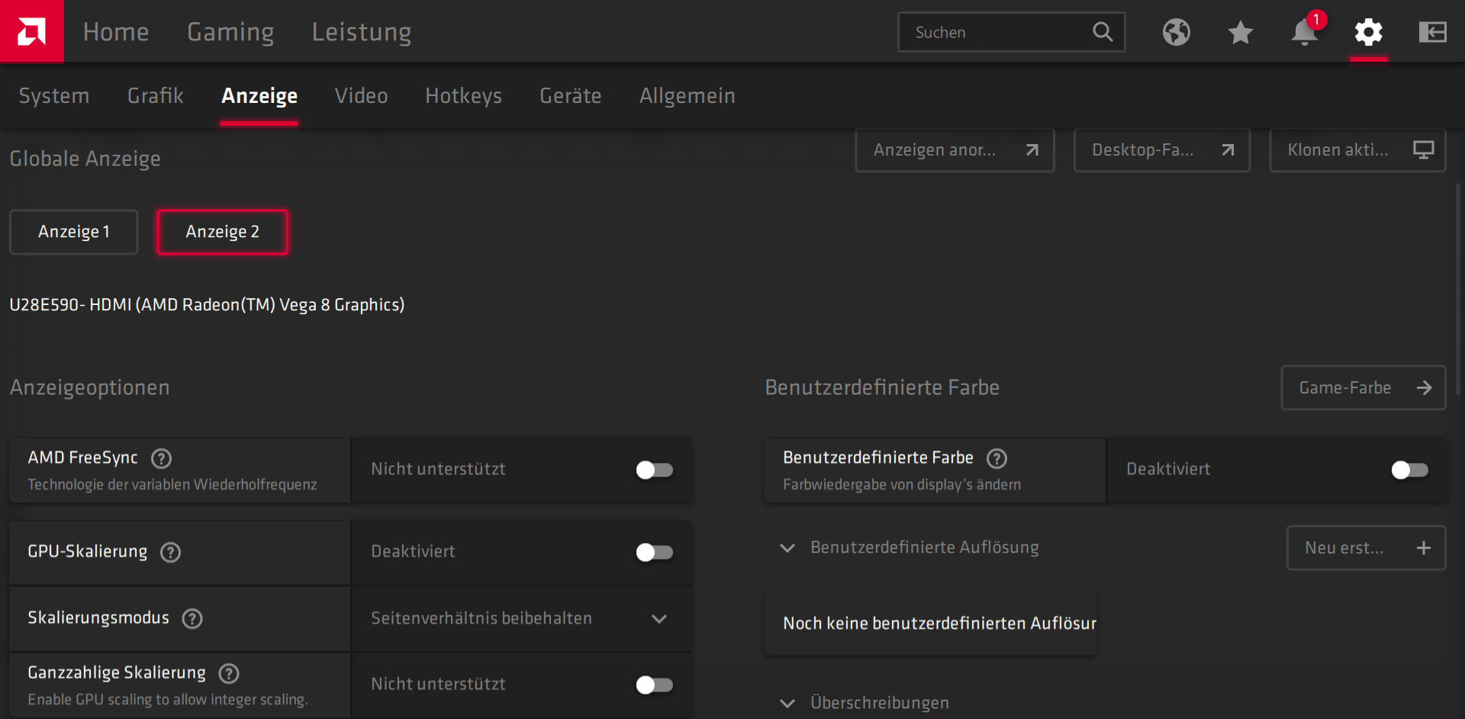Click the AMD logo icon
1465x719 pixels.
click(31, 31)
